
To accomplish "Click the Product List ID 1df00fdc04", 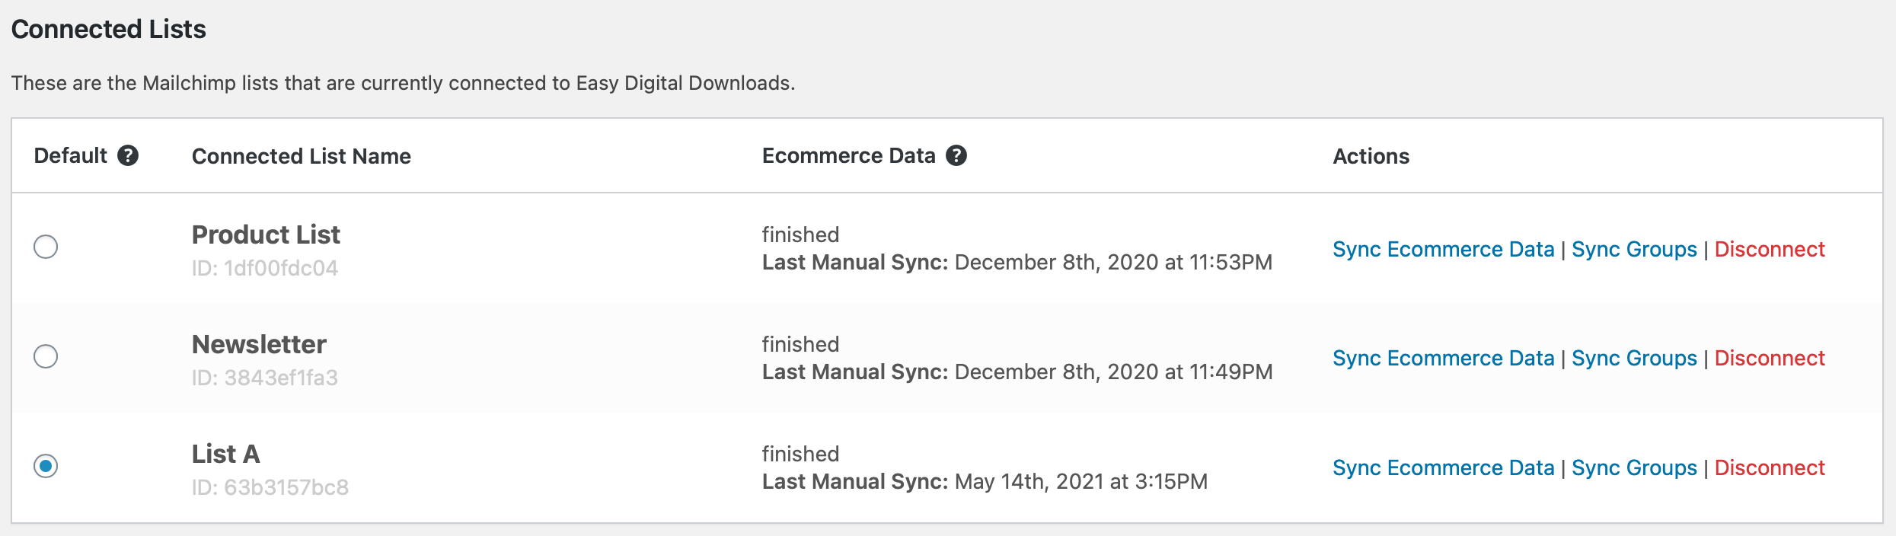I will click(x=264, y=268).
